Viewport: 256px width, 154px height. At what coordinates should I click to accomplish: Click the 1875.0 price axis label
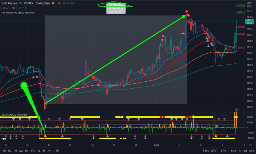pyautogui.click(x=250, y=11)
